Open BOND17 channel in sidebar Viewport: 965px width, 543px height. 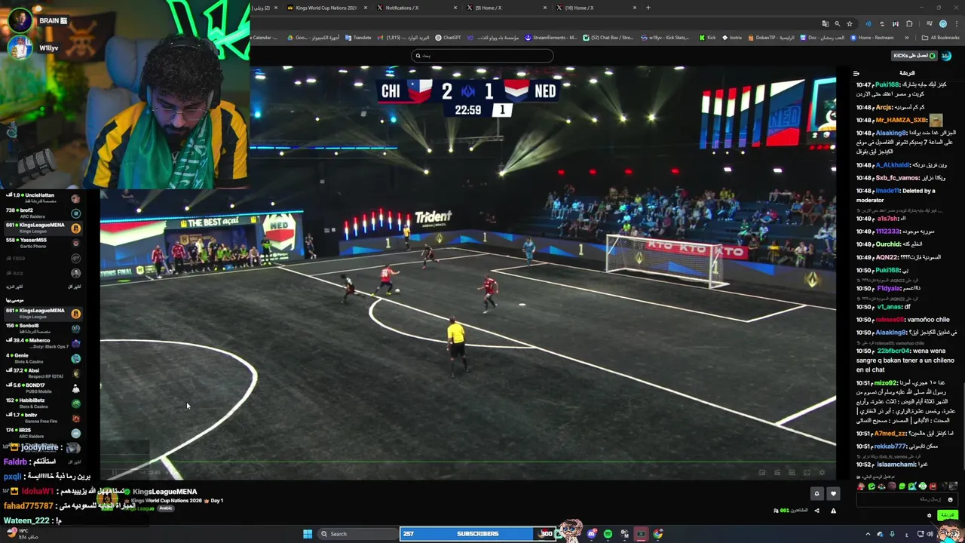(x=43, y=388)
